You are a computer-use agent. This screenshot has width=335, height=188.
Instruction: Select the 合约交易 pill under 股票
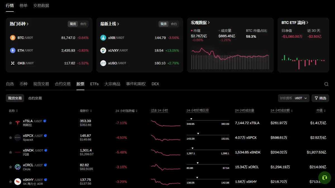[x=35, y=98]
